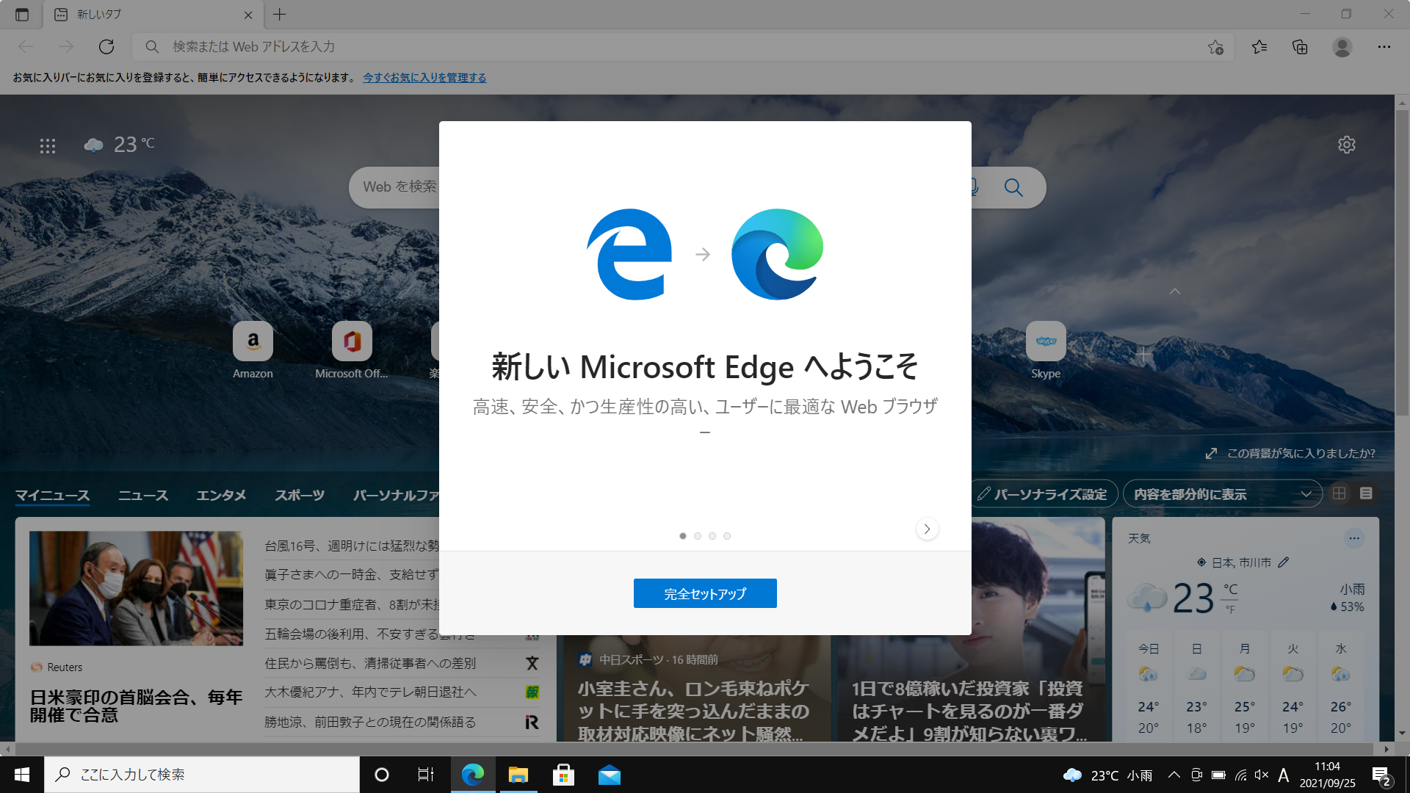Switch feed to grid layout icon
Screen dimensions: 1410x793
point(1339,493)
